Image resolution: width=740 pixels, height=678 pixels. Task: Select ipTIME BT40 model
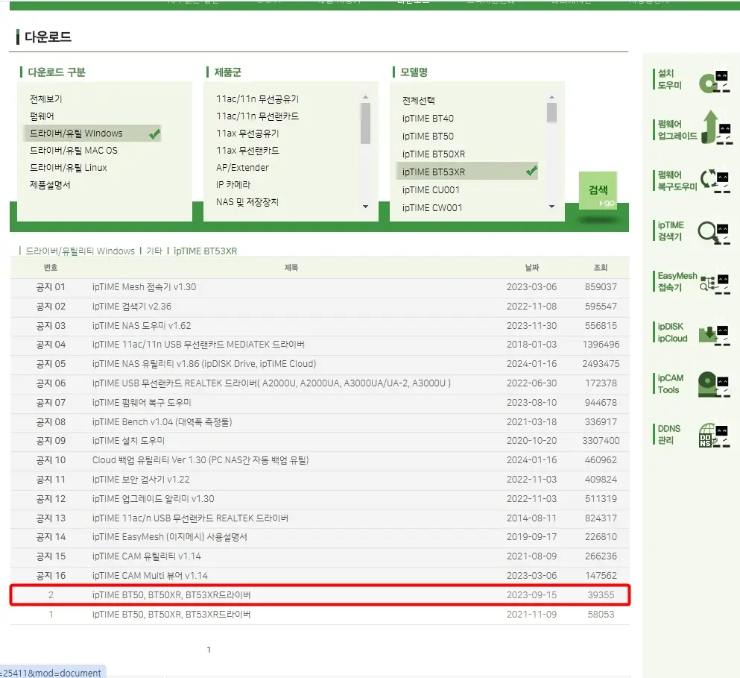click(x=428, y=118)
